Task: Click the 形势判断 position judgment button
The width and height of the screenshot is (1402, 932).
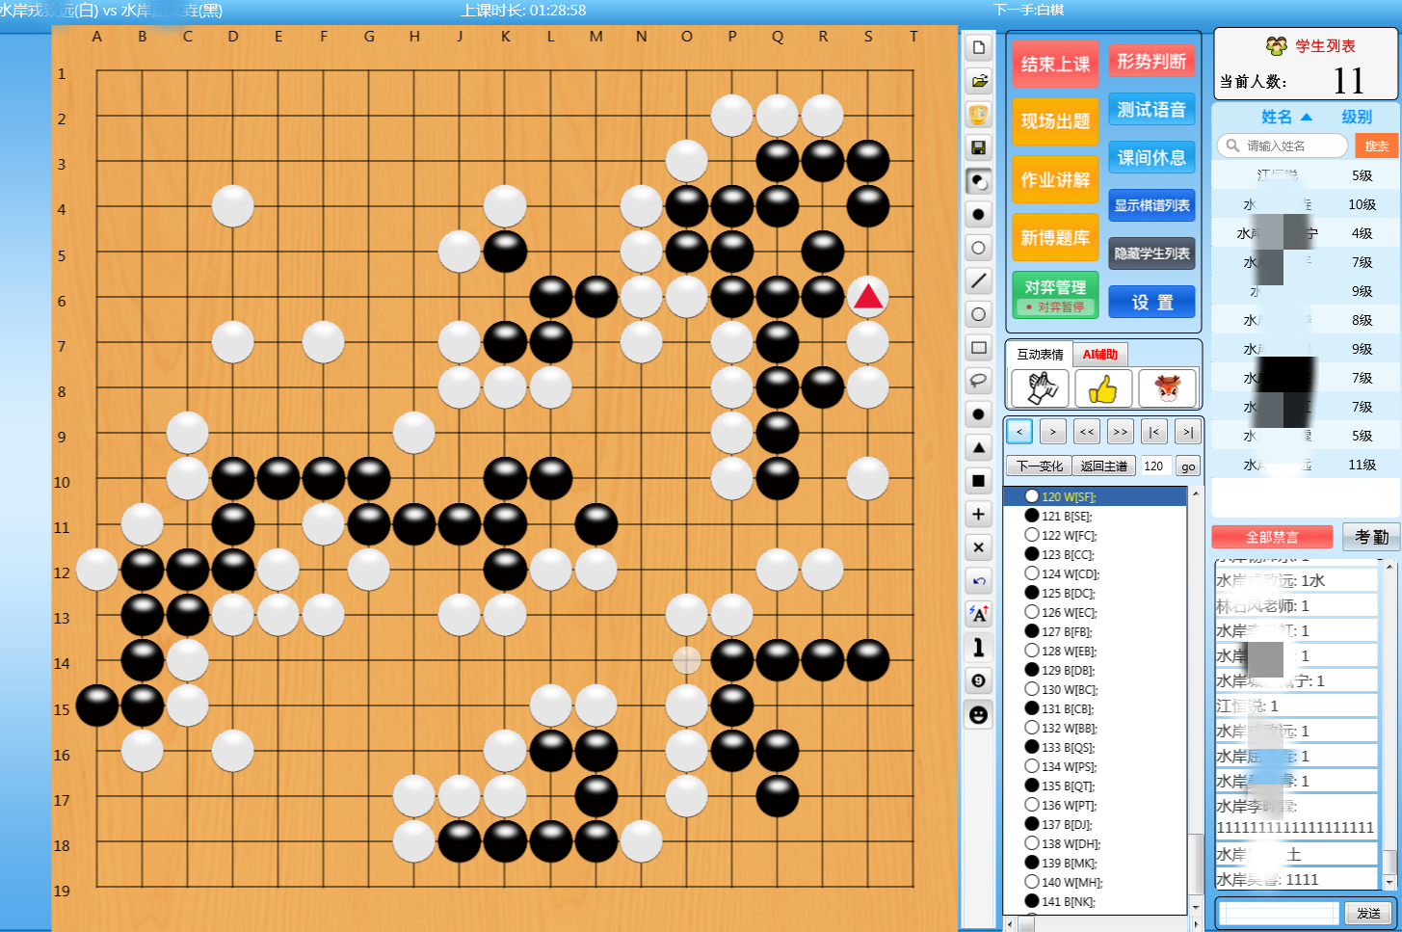Action: [x=1151, y=62]
